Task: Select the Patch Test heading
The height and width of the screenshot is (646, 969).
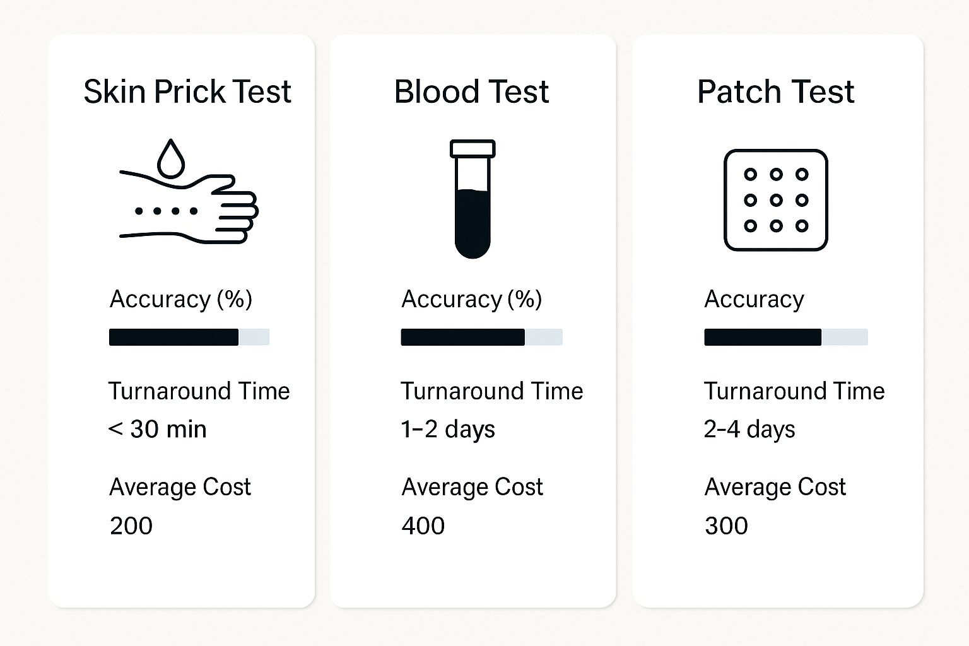Action: click(x=775, y=92)
